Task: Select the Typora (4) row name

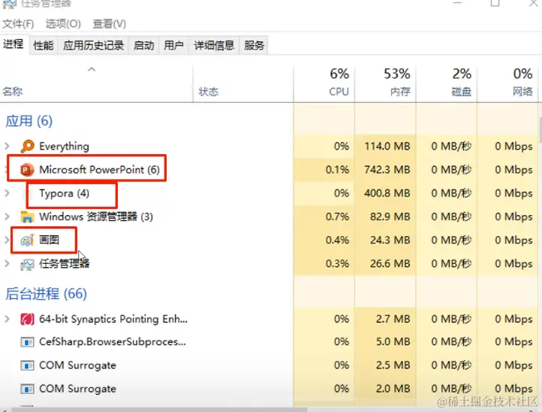Action: pos(65,193)
